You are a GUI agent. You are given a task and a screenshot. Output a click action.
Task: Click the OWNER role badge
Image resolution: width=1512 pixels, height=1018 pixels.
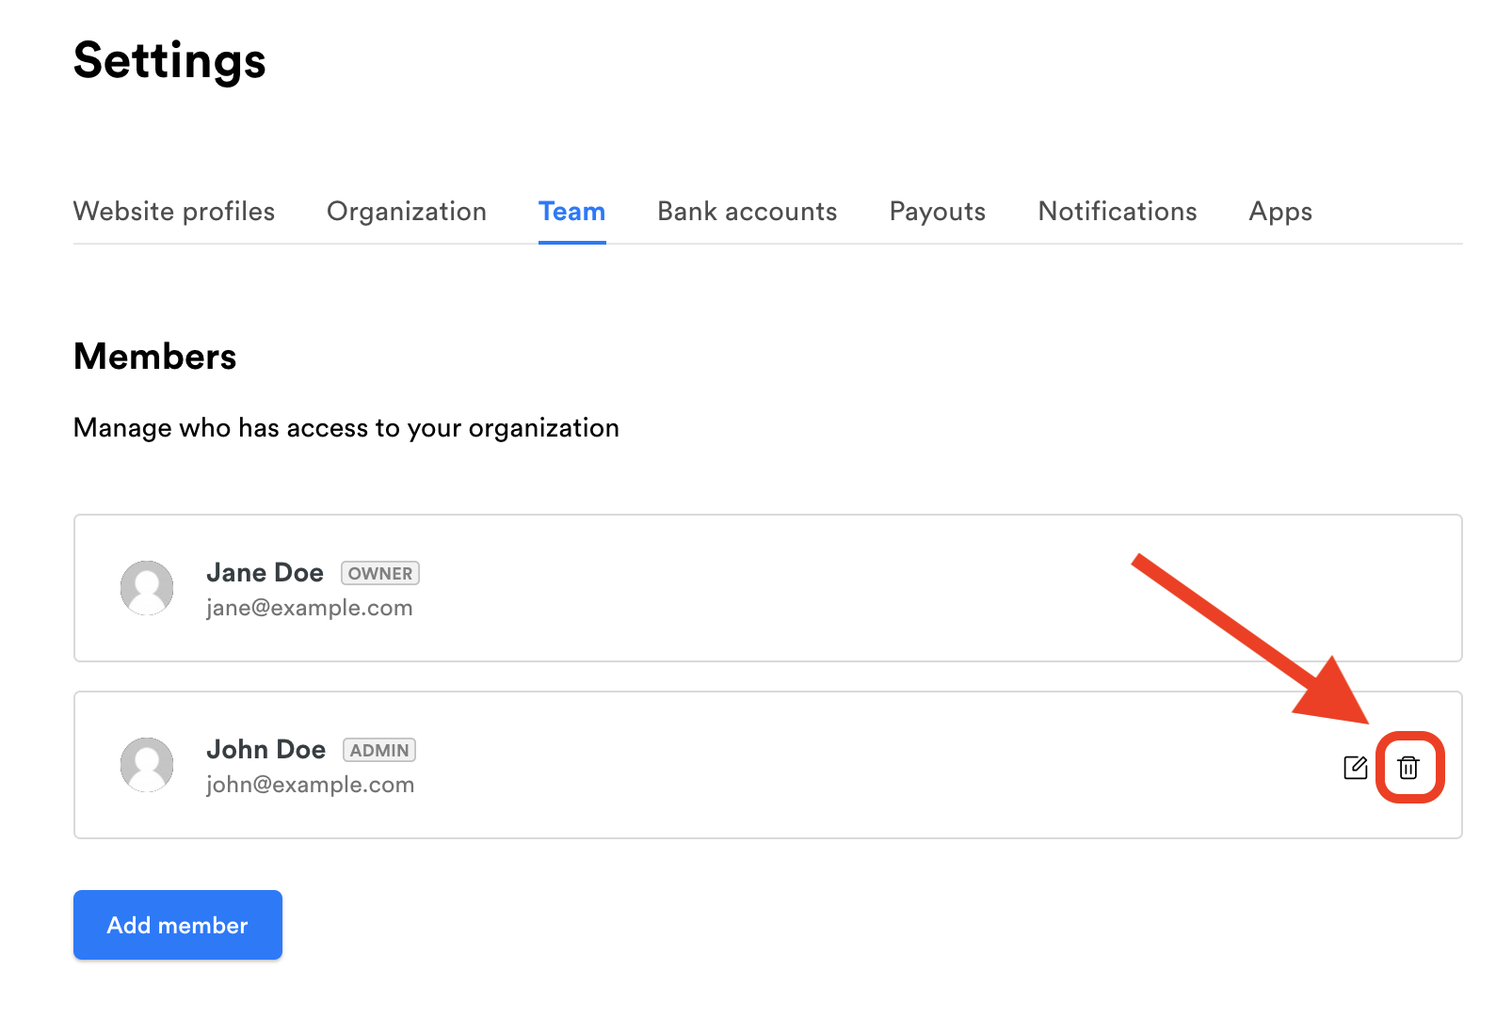pos(380,573)
